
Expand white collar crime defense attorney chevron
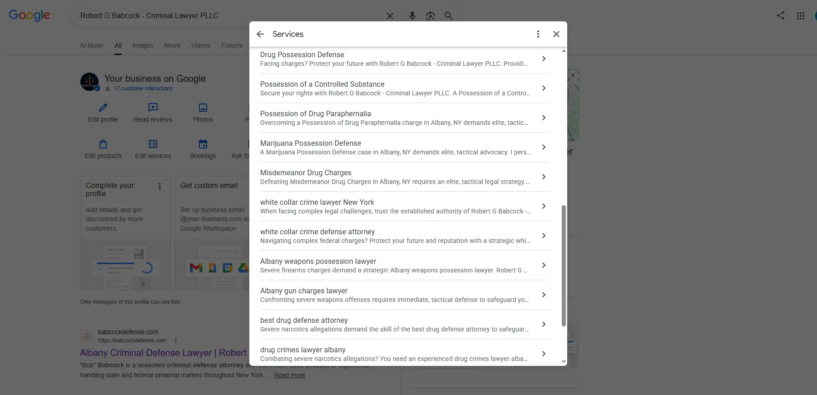pyautogui.click(x=544, y=236)
